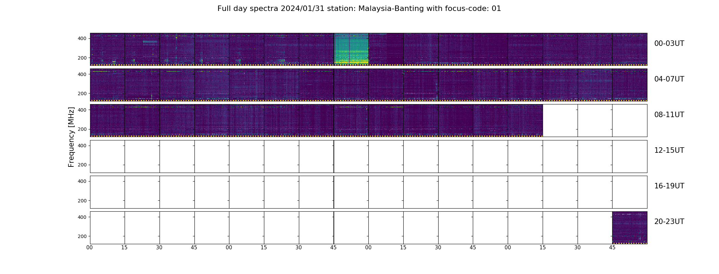Select the '00-03UT' row label
This screenshot has width=719, height=274.
[669, 43]
